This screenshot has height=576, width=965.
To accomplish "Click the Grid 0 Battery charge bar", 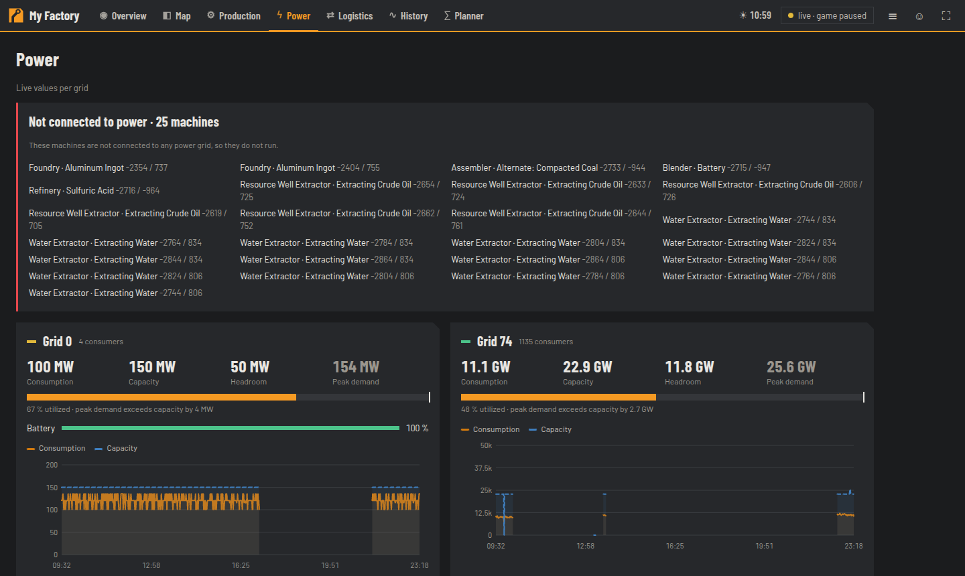I will 231,428.
